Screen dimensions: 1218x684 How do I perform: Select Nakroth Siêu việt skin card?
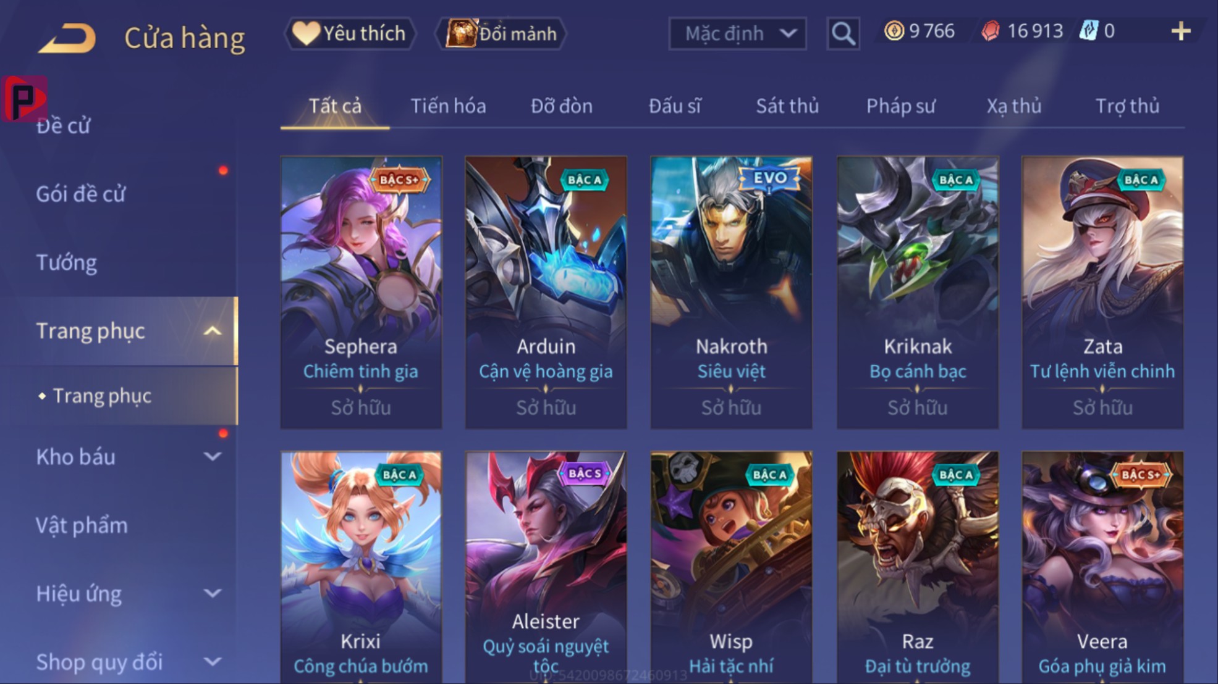[731, 292]
